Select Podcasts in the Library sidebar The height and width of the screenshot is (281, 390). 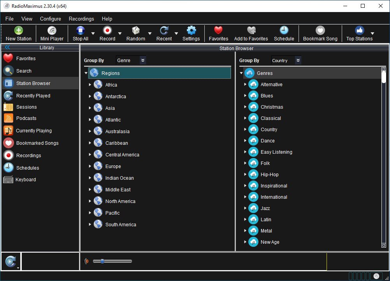click(26, 118)
